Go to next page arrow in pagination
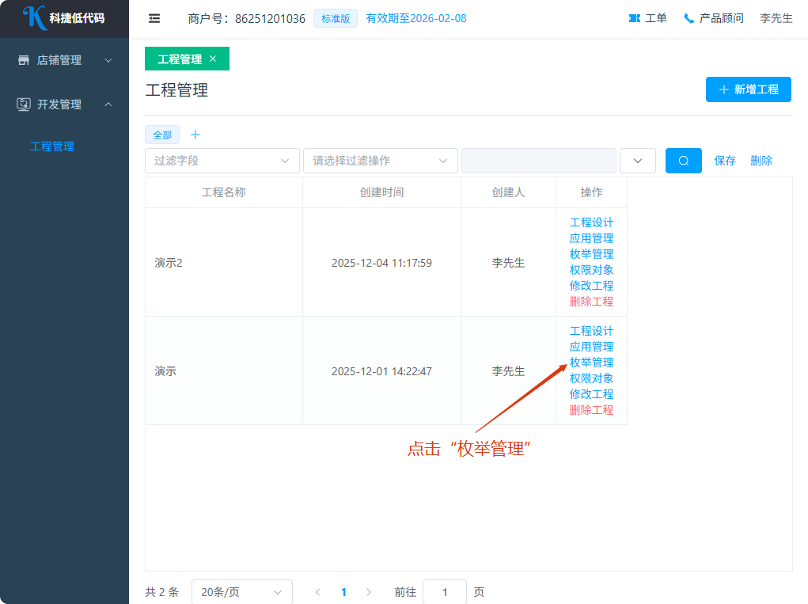 tap(369, 592)
